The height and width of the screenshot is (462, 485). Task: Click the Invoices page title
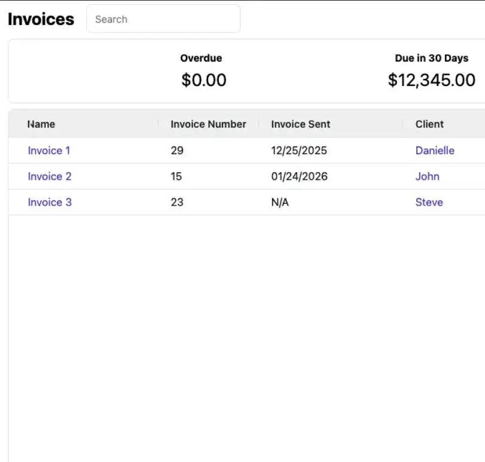[x=41, y=19]
